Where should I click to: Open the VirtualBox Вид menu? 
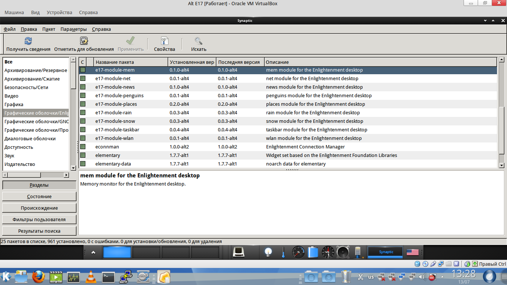[x=35, y=12]
